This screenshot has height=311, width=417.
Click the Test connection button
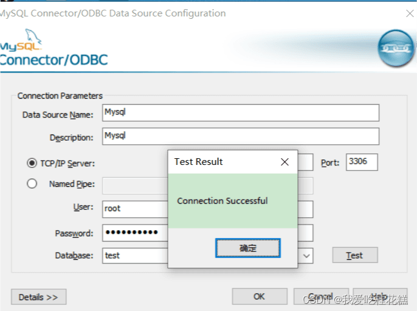[x=354, y=256]
